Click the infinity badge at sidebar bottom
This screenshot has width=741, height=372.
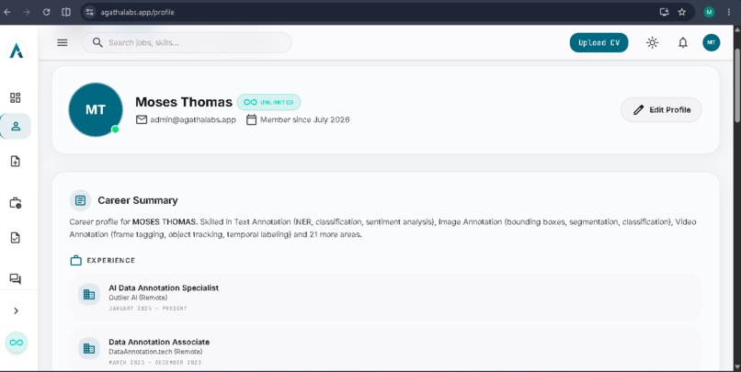tap(16, 343)
